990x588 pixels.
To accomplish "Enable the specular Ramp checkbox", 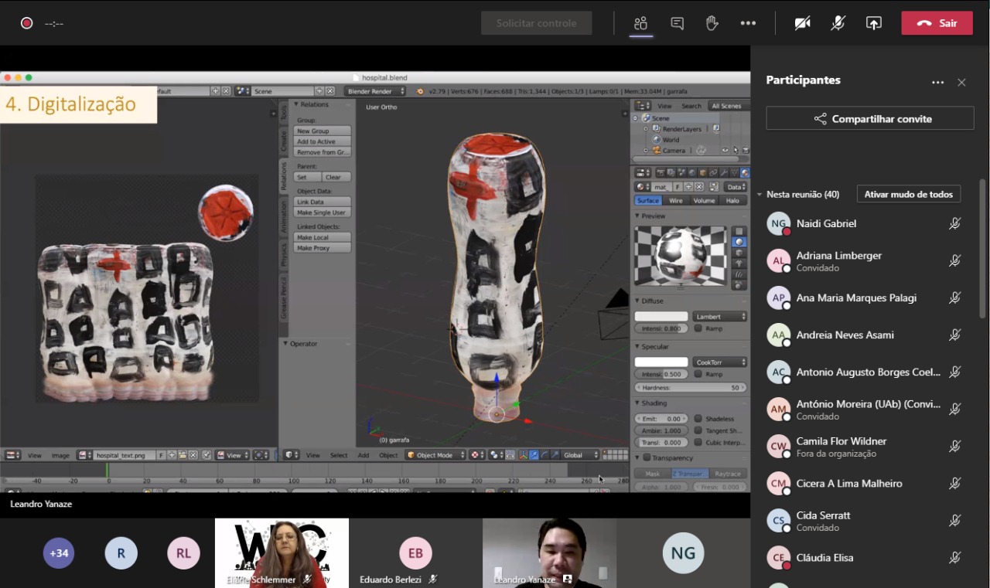I will tap(698, 374).
